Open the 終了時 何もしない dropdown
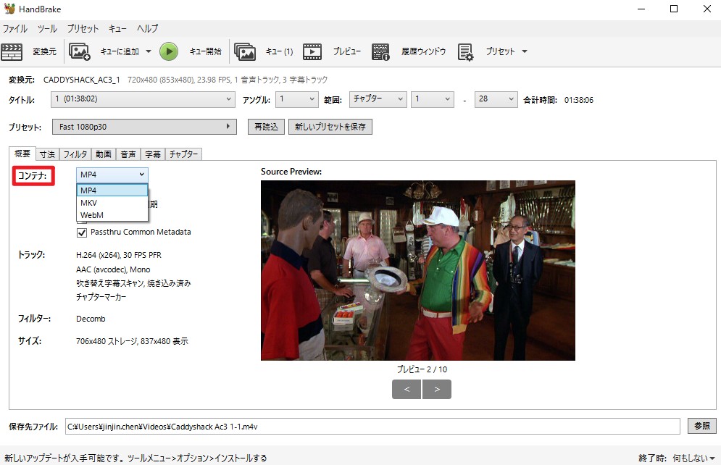721x465 pixels. point(694,458)
